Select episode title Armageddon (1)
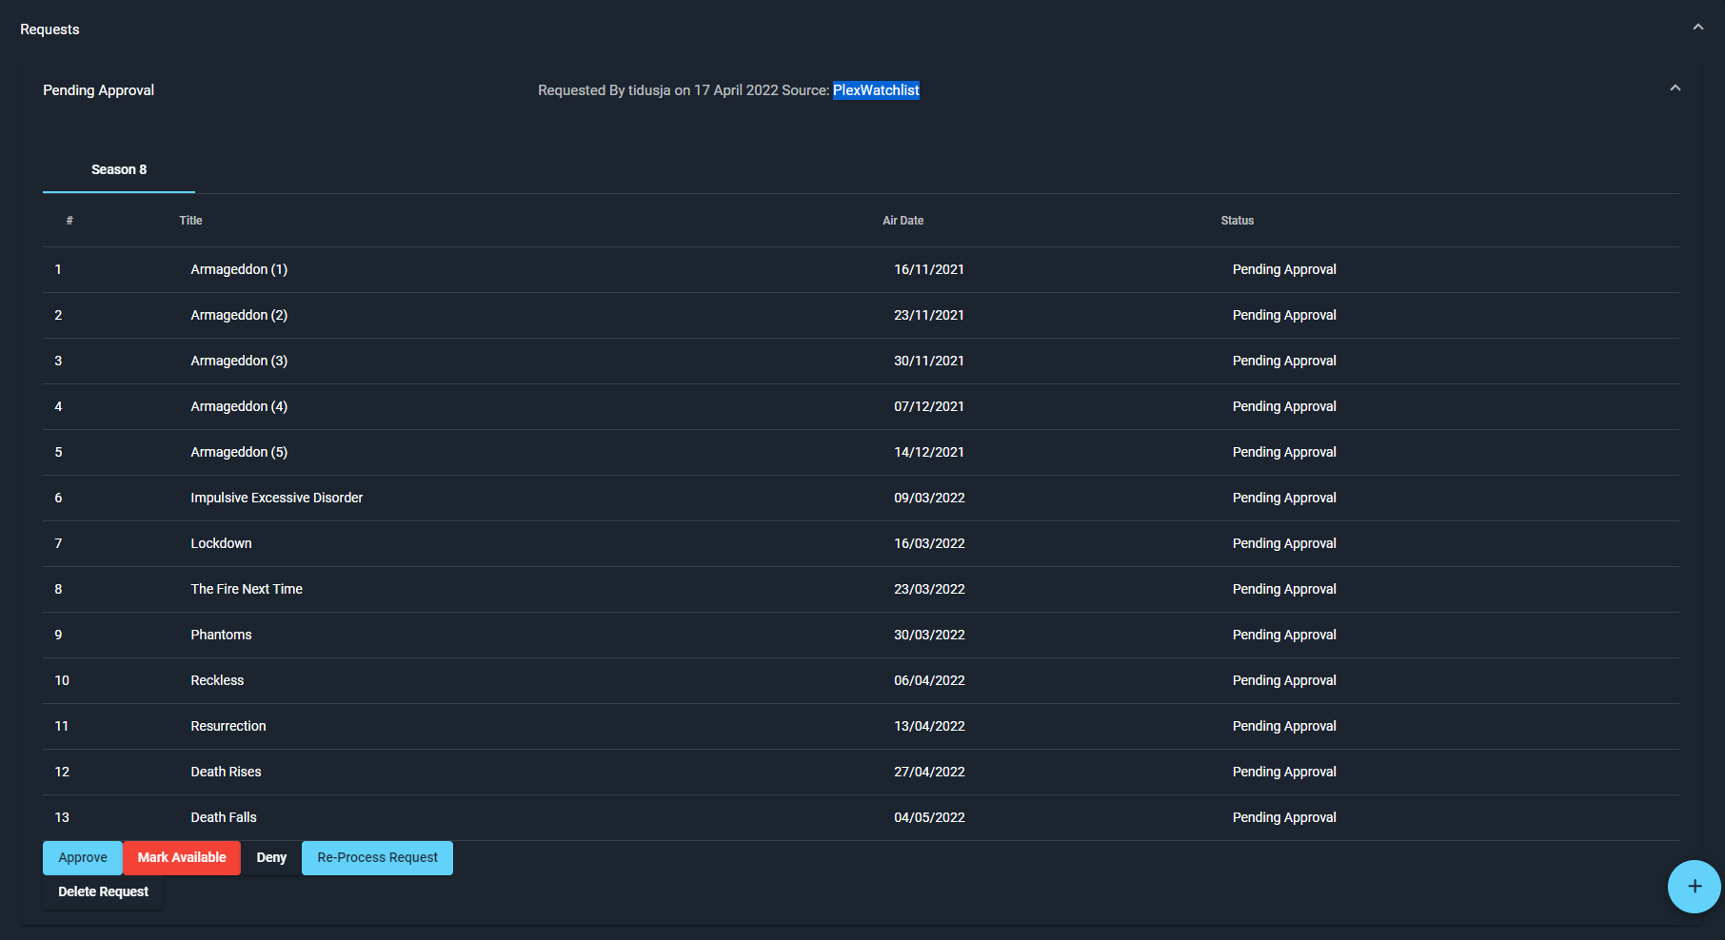Screen dimensions: 1725x940 click(239, 269)
